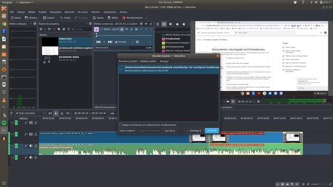Click the Otwórz (open) toolbar button
The width and height of the screenshot is (333, 187).
31,18
